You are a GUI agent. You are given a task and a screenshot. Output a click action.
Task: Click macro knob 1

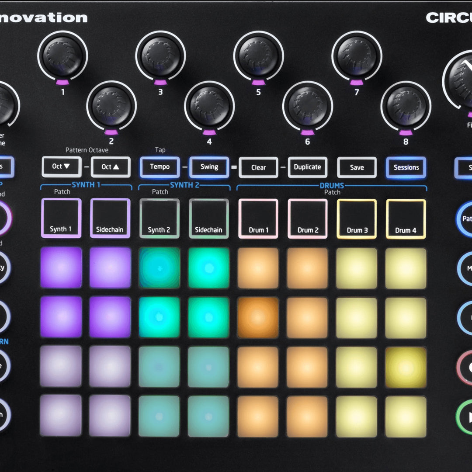[62, 56]
